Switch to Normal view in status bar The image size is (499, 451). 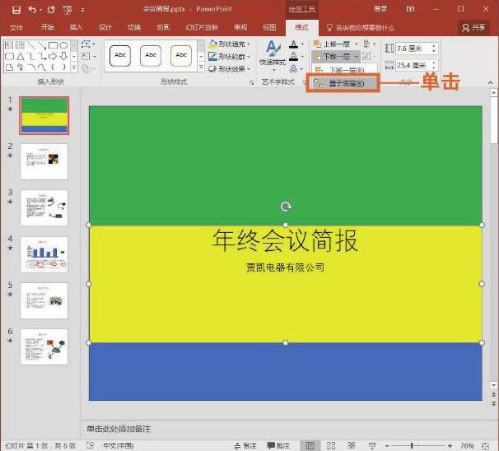tap(310, 446)
